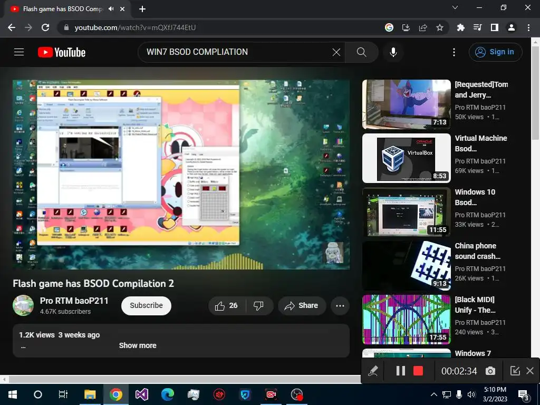
Task: Open the tab search chevron dropdown
Action: tap(455, 7)
